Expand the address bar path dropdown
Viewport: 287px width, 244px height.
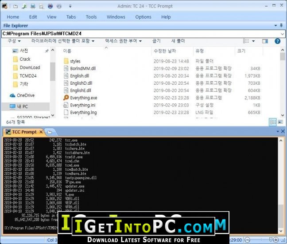point(282,34)
